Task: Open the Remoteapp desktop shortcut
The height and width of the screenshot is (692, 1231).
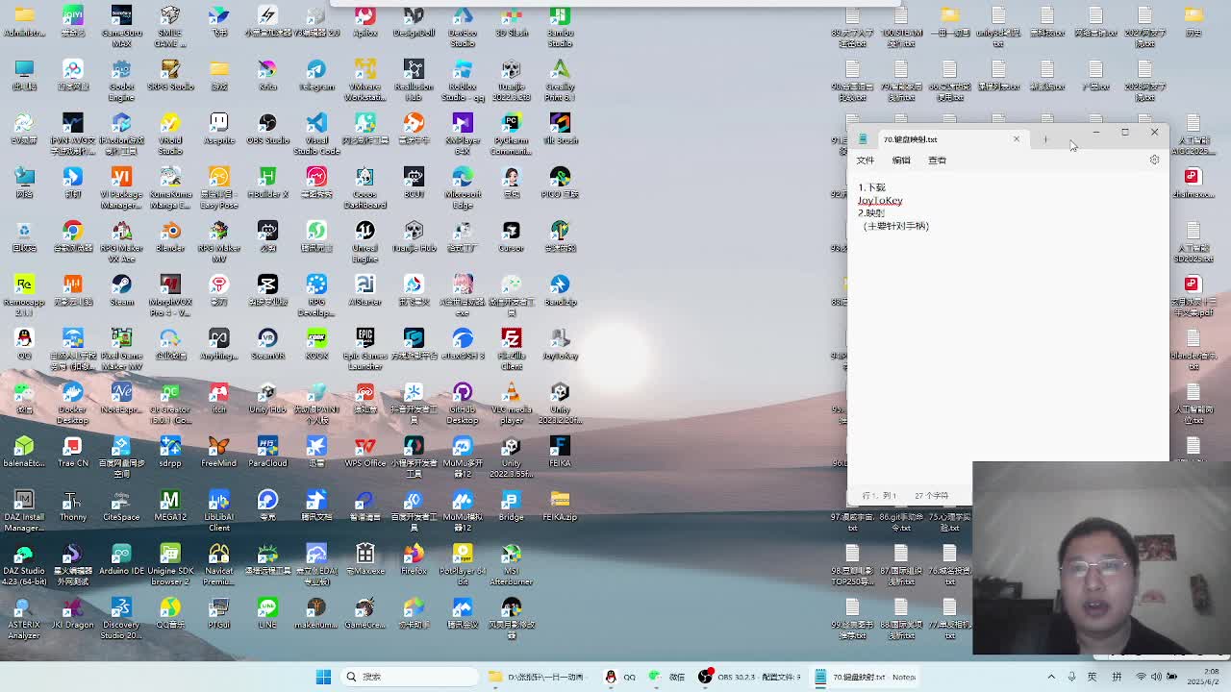Action: point(24,295)
